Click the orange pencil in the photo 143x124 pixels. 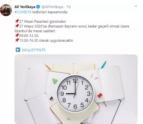click(x=48, y=67)
